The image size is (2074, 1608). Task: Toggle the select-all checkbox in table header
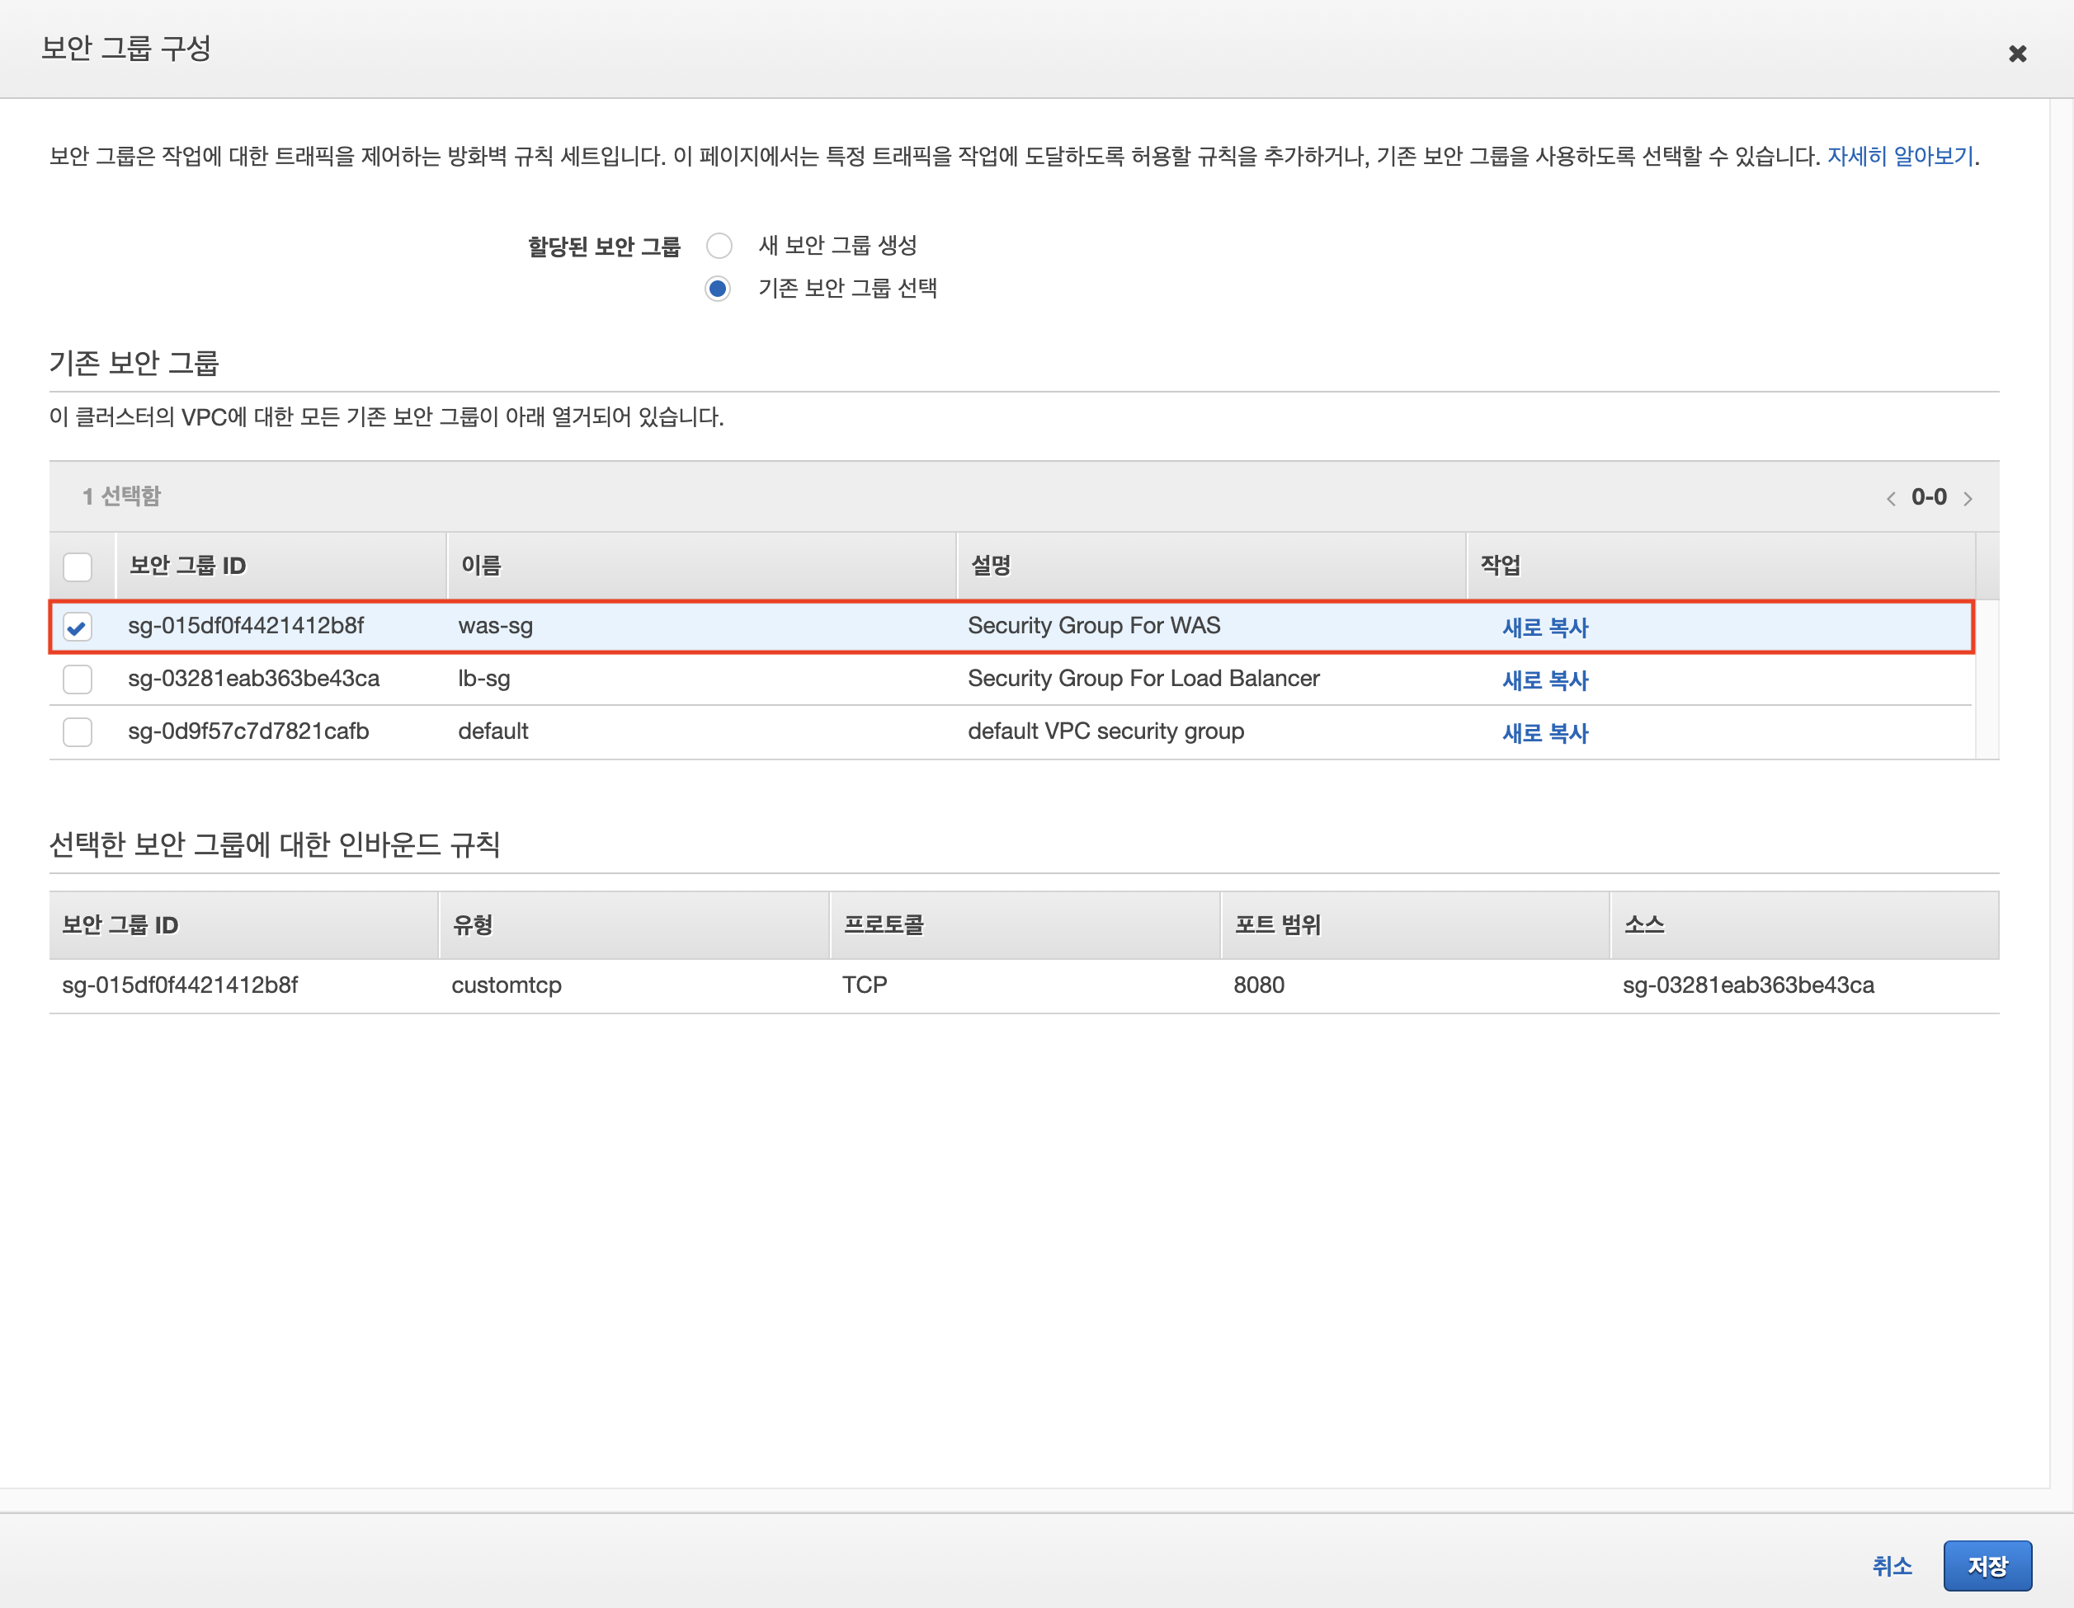tap(78, 567)
